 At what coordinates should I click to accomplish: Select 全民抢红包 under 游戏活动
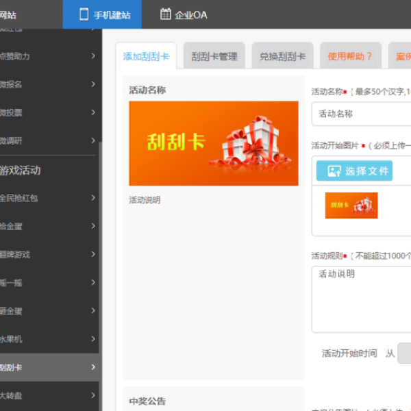[x=41, y=198]
